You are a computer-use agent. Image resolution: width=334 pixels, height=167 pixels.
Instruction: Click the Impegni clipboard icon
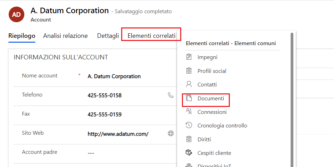[x=189, y=57]
